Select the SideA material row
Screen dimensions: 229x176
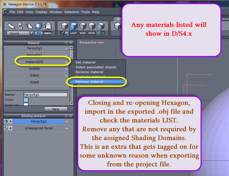[36, 75]
